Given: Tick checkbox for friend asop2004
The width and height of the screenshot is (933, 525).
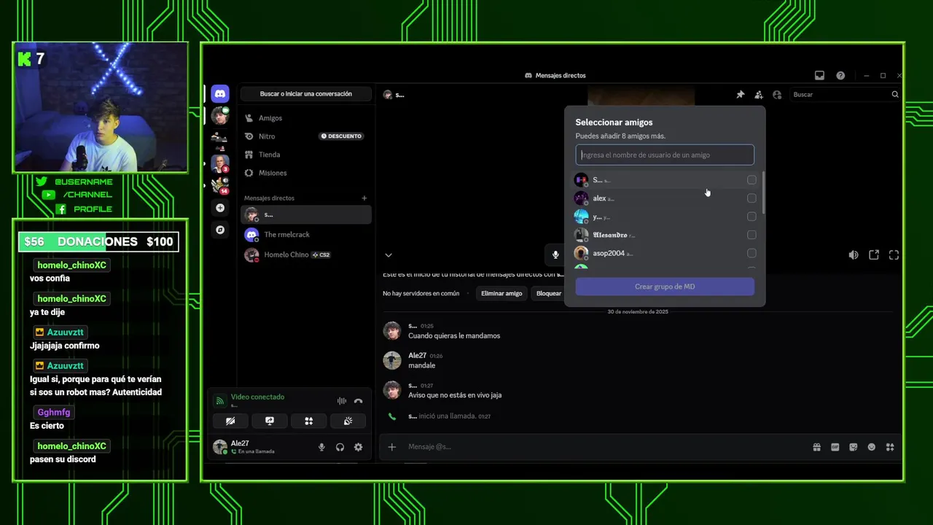Looking at the screenshot, I should coord(752,253).
